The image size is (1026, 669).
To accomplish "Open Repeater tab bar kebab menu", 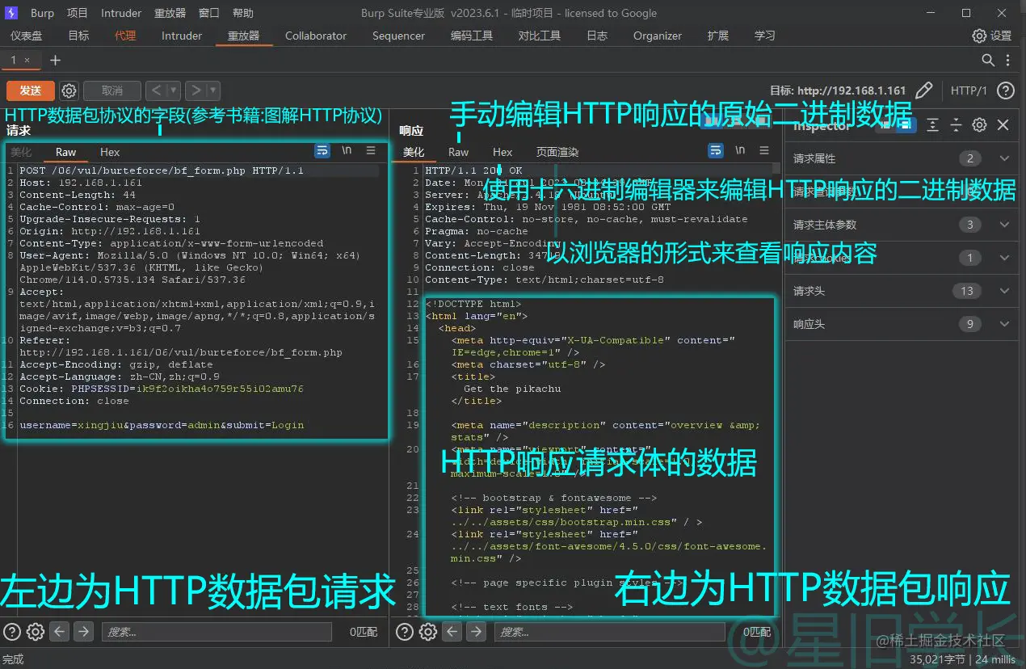I will [x=1008, y=61].
